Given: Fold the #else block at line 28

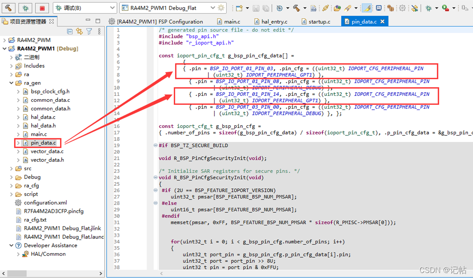Looking at the screenshot, I should (x=155, y=203).
